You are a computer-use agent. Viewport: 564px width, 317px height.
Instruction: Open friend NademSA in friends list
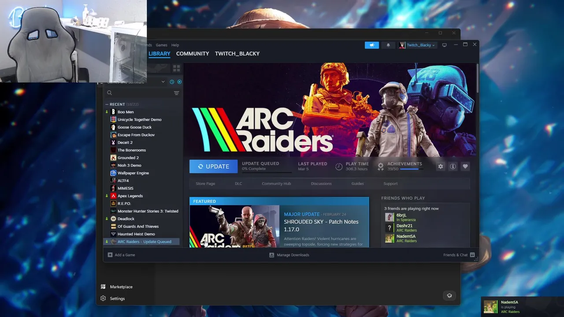click(x=406, y=236)
